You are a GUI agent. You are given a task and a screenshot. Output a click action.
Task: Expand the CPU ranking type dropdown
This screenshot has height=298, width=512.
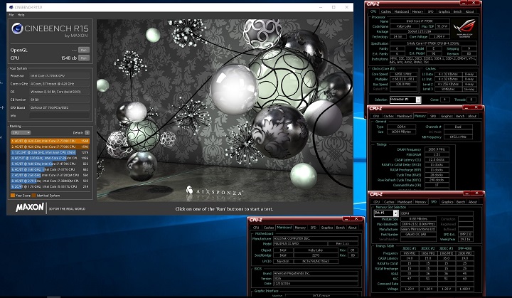point(21,132)
